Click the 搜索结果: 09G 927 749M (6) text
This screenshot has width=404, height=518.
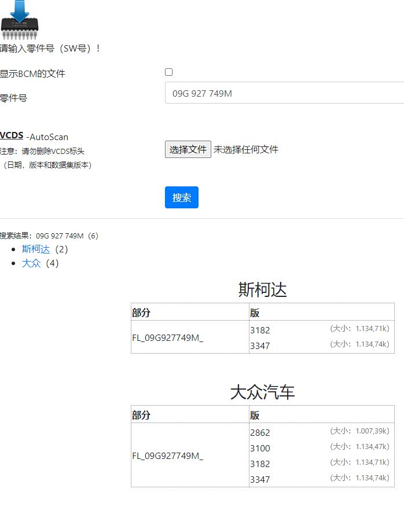[x=49, y=236]
